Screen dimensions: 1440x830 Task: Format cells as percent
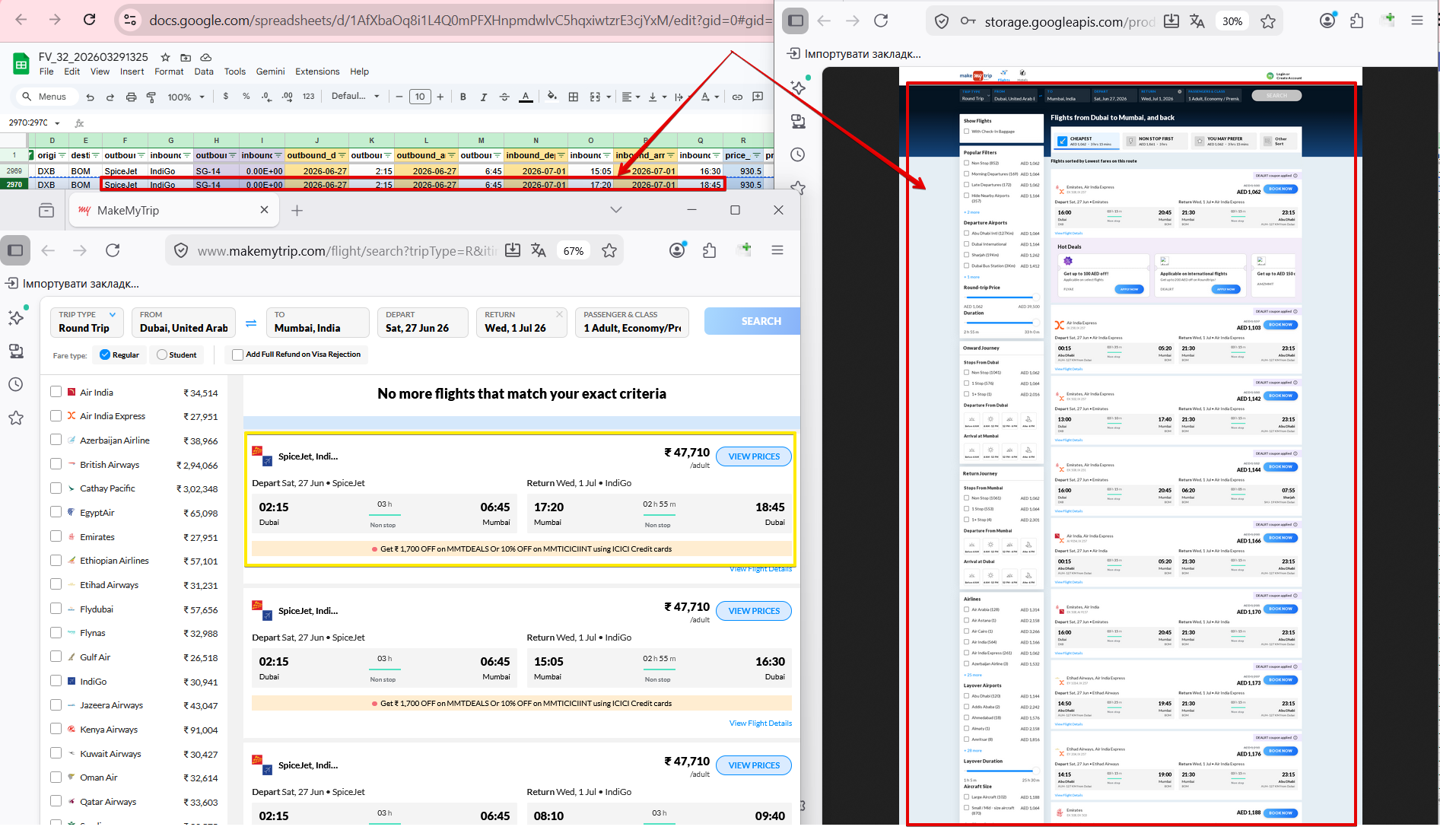[246, 97]
